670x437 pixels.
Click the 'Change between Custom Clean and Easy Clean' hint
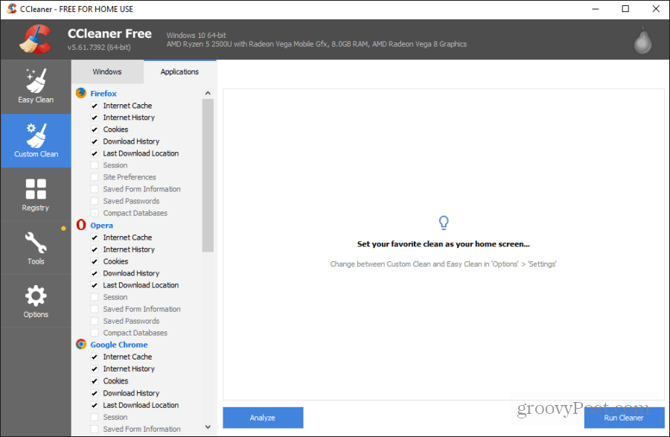pyautogui.click(x=444, y=264)
